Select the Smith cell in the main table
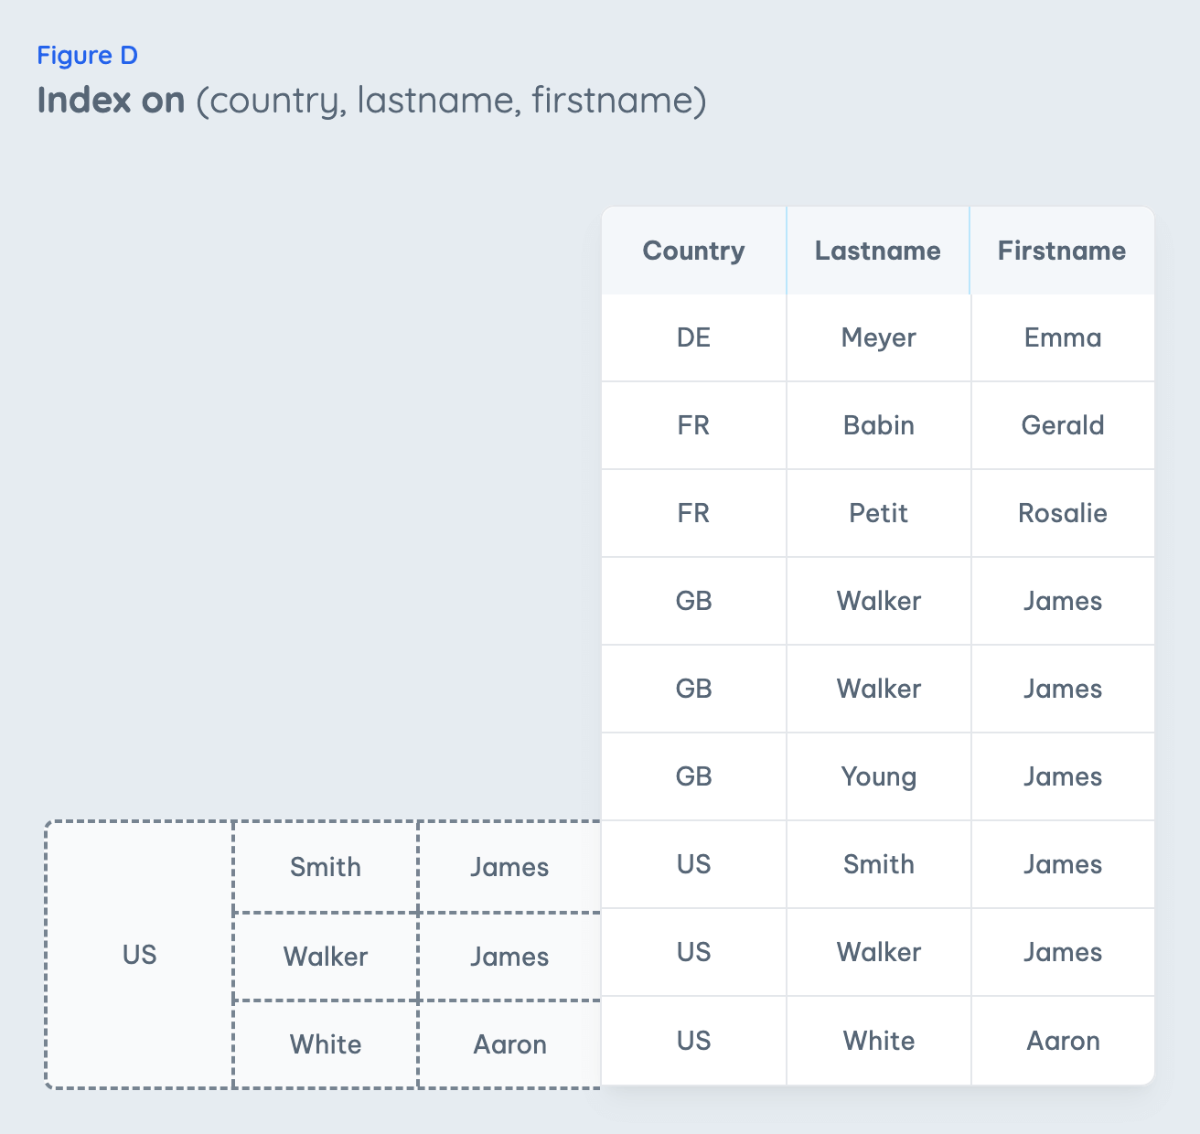Image resolution: width=1200 pixels, height=1134 pixels. coord(878,864)
